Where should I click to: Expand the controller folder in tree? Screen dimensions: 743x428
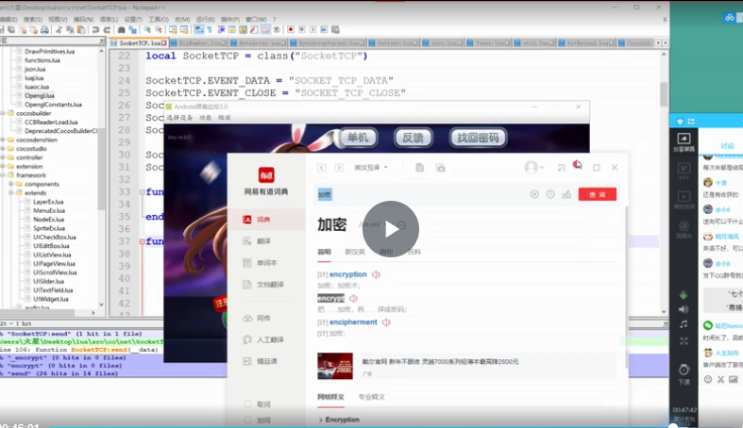click(x=3, y=157)
